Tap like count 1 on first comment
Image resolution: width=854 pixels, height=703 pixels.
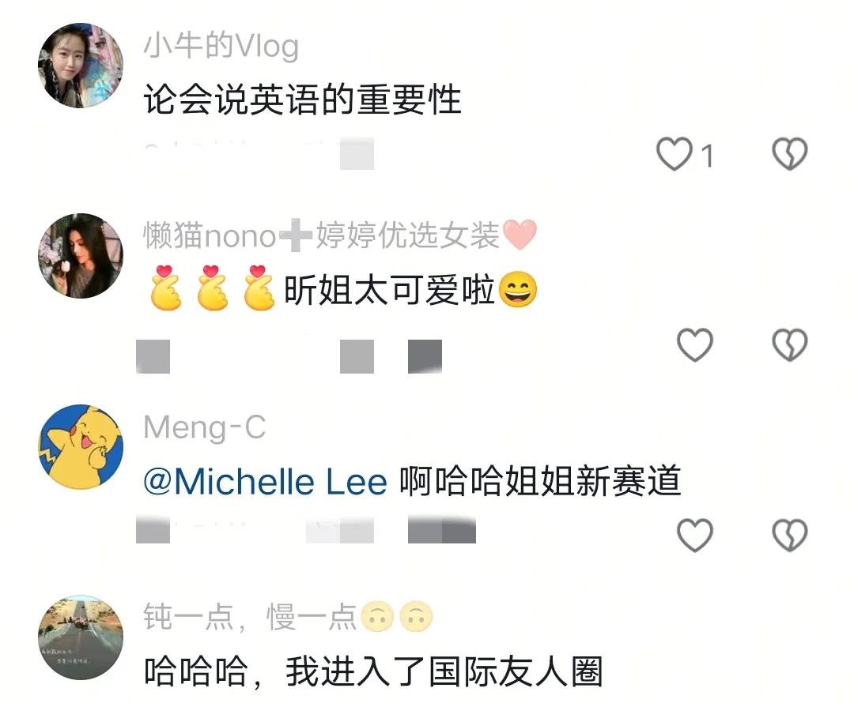[x=707, y=156]
